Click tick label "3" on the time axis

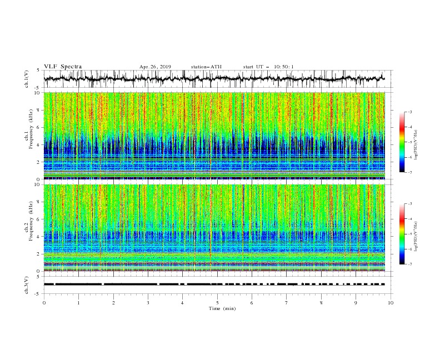(x=148, y=303)
